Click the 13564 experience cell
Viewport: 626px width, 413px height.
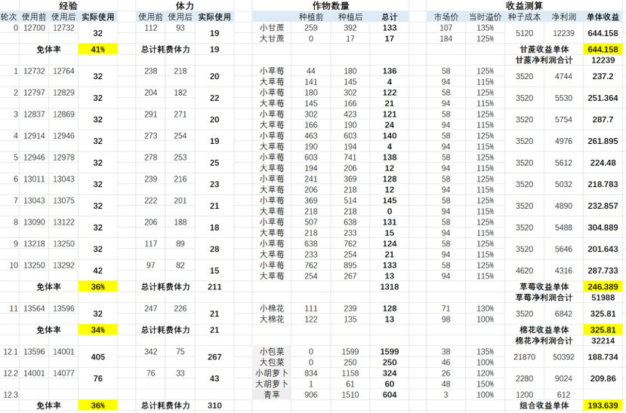click(34, 308)
